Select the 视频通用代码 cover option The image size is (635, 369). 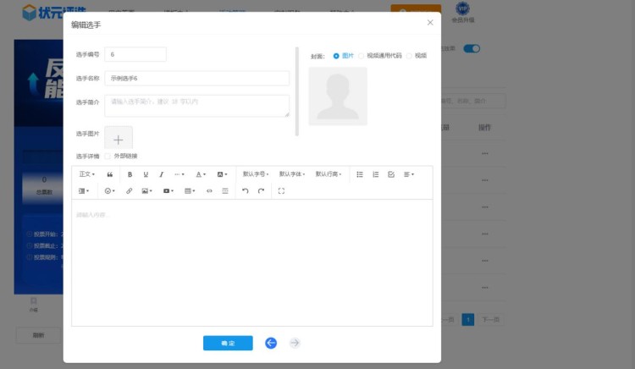(362, 56)
